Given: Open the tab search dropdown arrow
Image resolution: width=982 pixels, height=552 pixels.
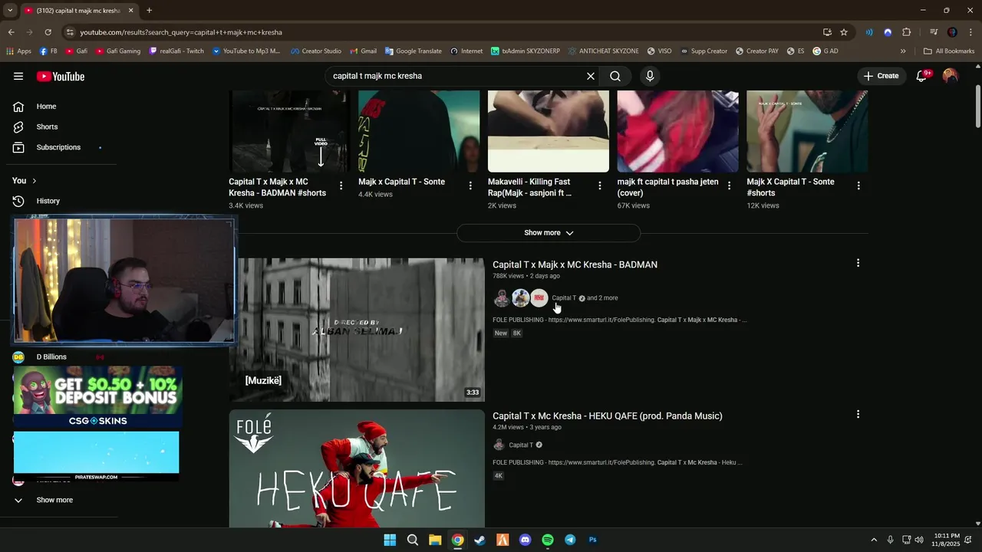Looking at the screenshot, I should click(10, 10).
